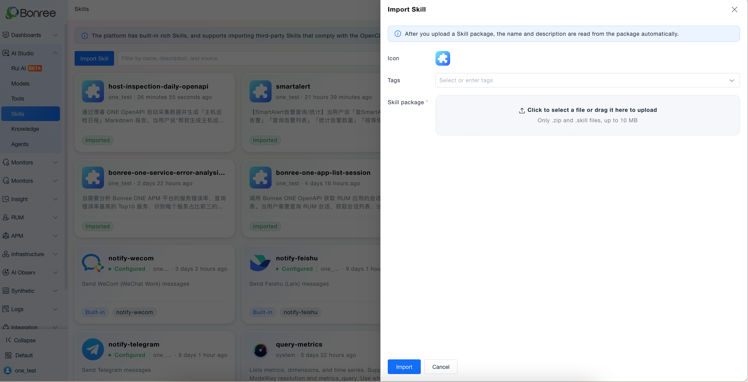Click the APM sidebar icon
Screen dimensions: 748x382
(6, 236)
